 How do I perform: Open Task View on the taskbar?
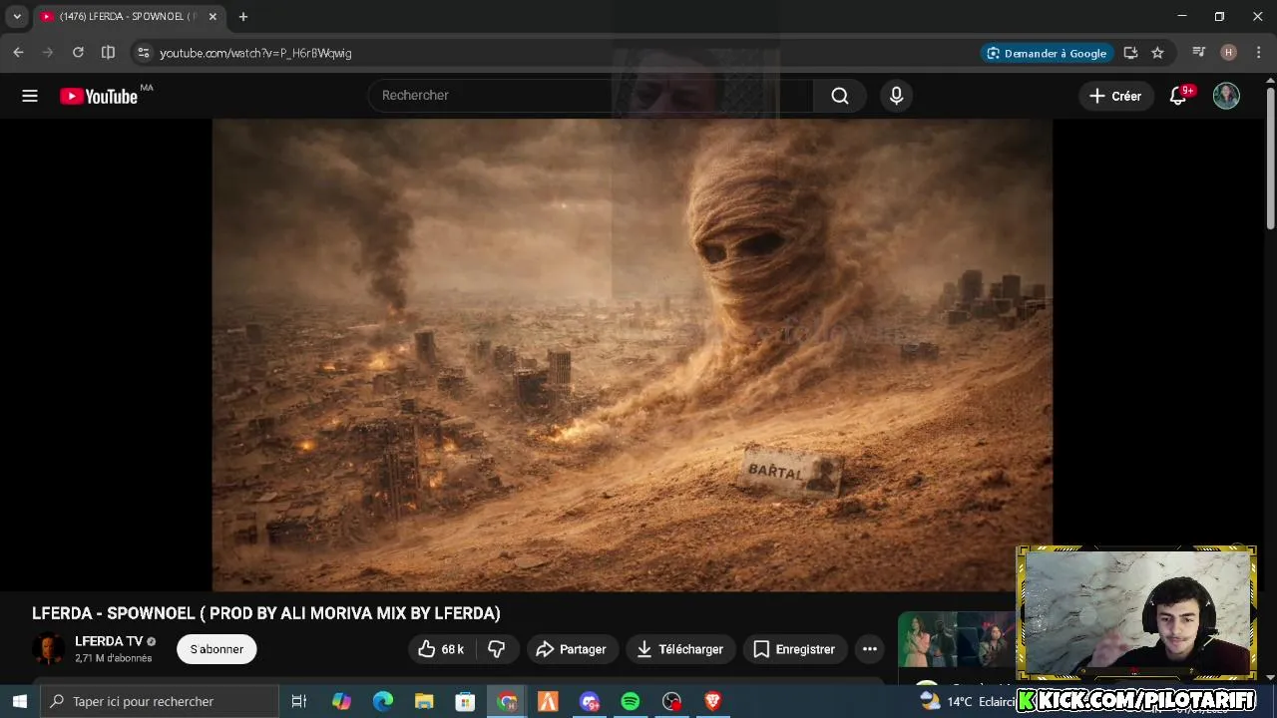(x=298, y=701)
